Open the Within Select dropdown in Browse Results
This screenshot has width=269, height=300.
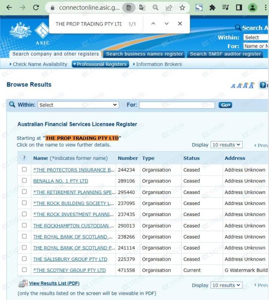[x=78, y=105]
